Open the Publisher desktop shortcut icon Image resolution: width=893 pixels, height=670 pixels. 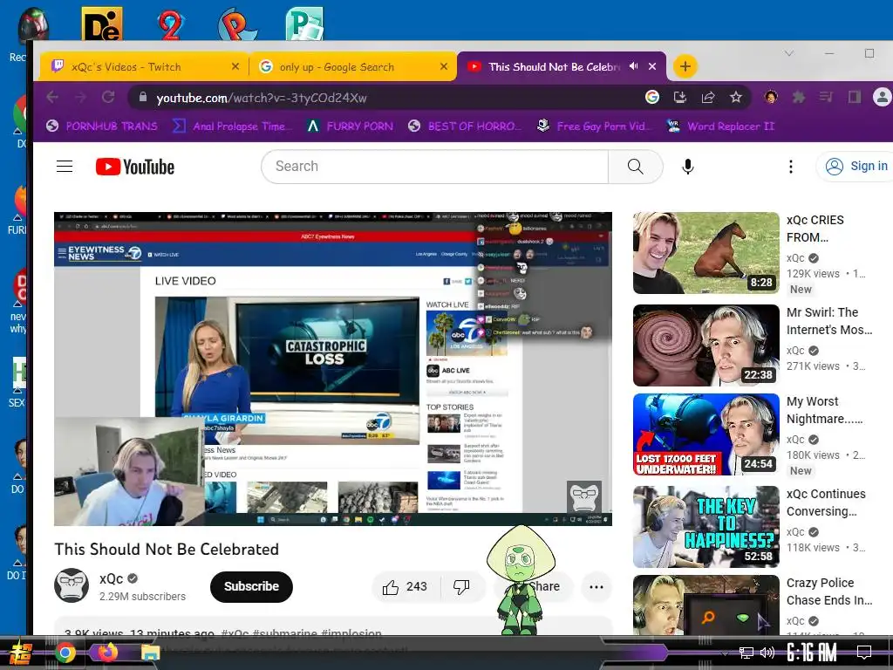coord(304,24)
